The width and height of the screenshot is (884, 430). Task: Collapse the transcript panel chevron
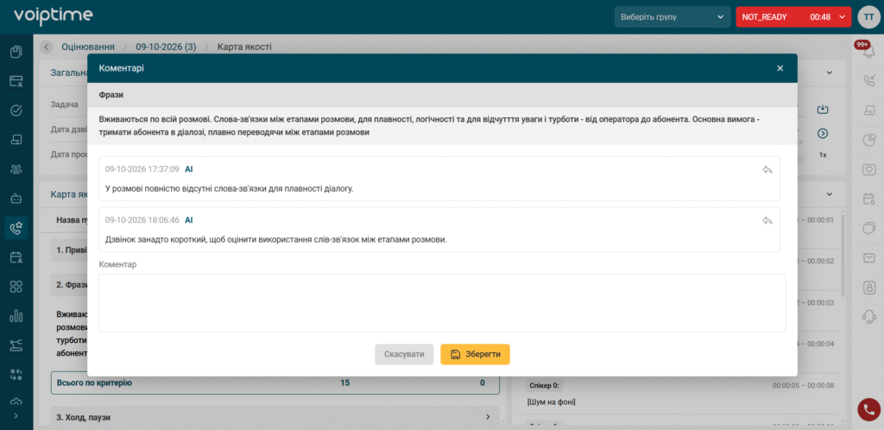(830, 194)
